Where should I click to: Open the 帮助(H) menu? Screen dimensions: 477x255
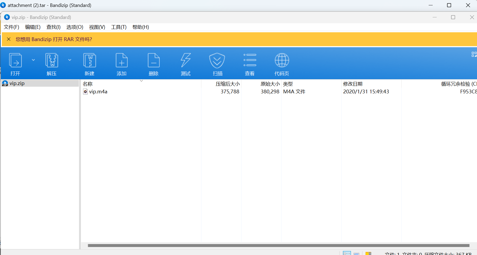click(x=141, y=27)
